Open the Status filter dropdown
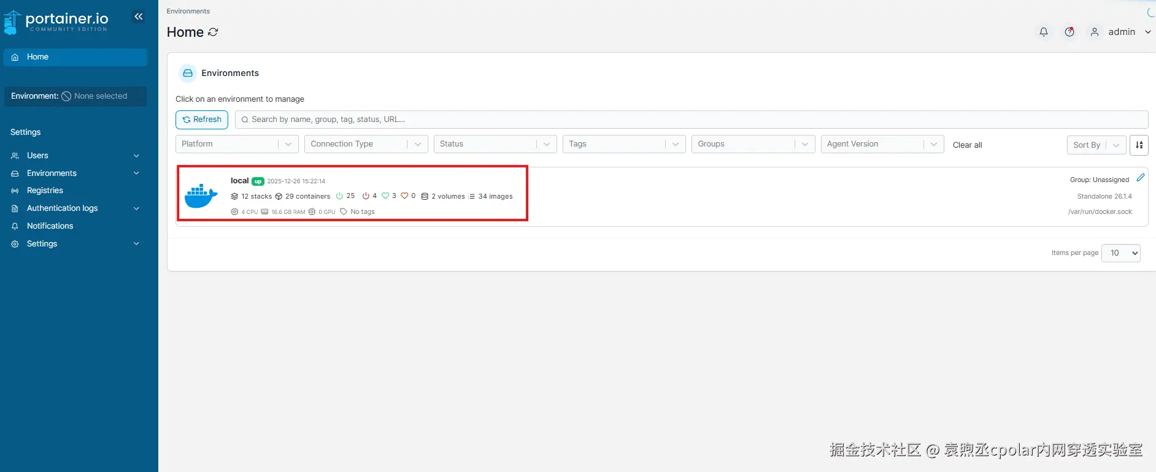1156x472 pixels. (x=495, y=144)
